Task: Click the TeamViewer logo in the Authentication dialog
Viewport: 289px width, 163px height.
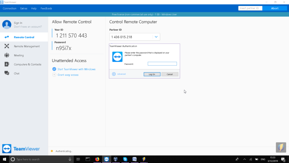Action: [117, 57]
